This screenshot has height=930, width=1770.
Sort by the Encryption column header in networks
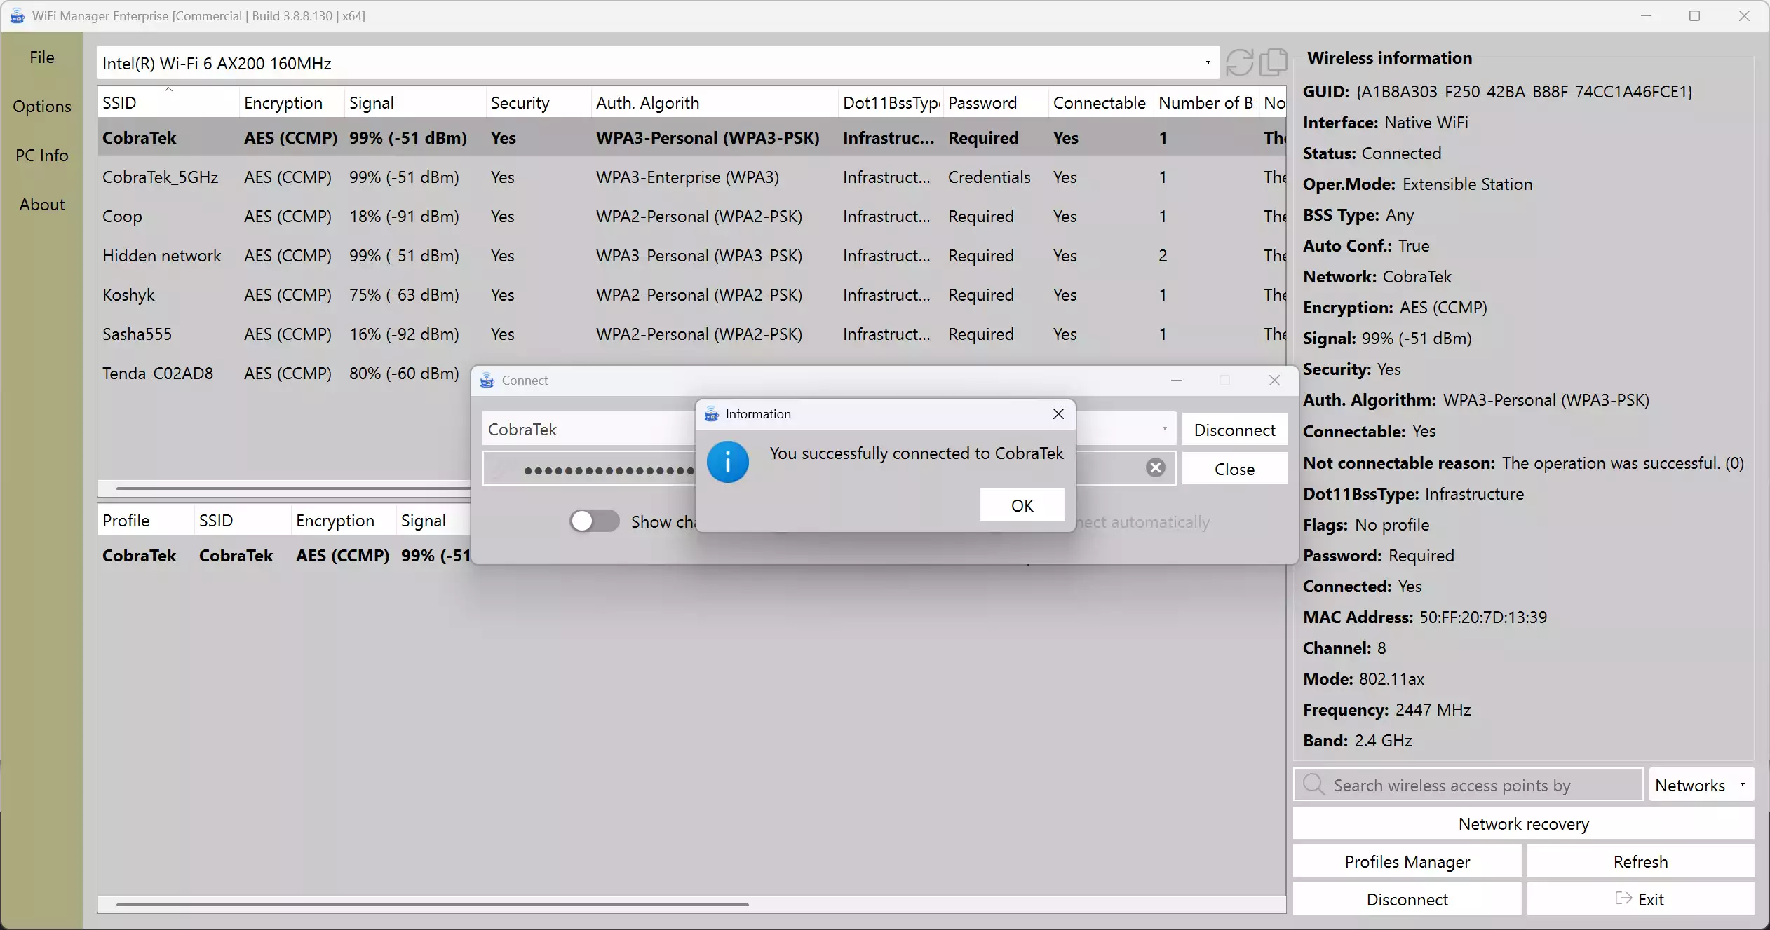[x=292, y=102]
